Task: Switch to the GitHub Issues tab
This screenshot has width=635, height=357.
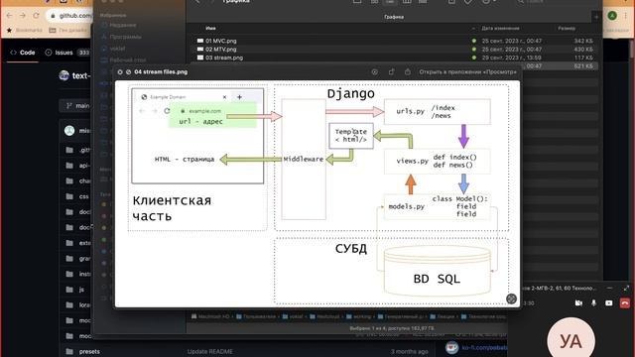Action: (67, 53)
